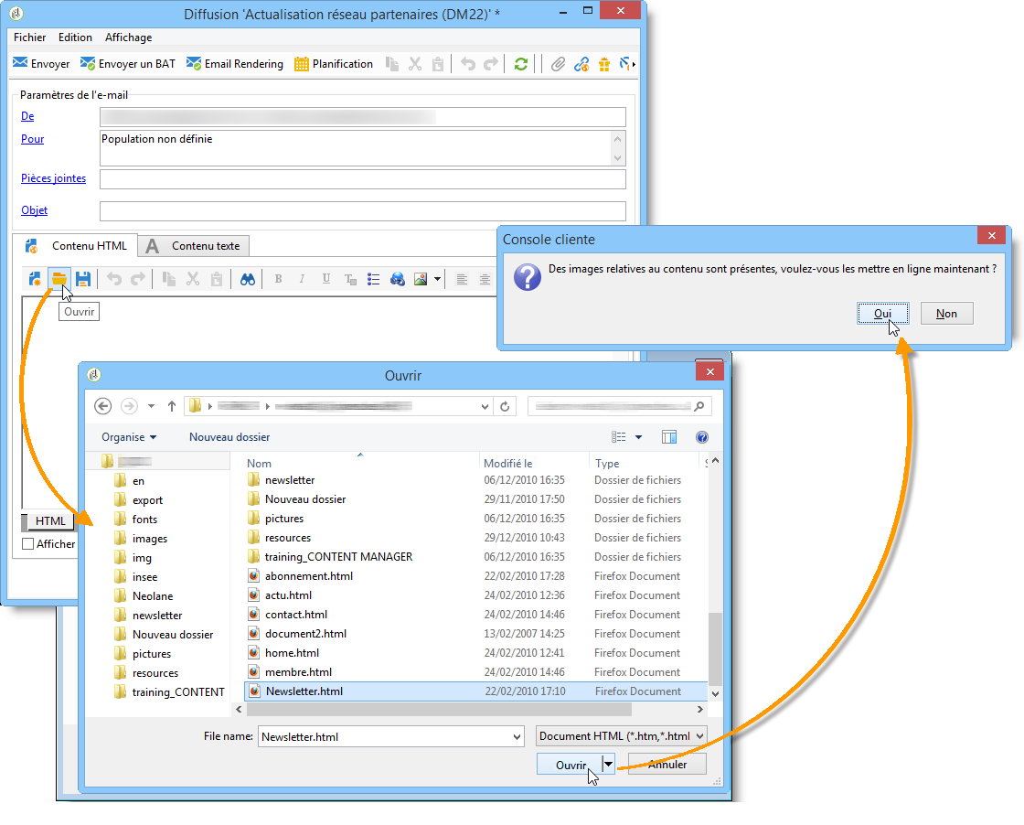Expand the address bar path dropdown
1024x825 pixels.
tap(485, 406)
